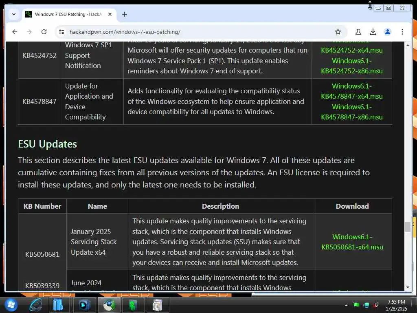Click January 2025 Servicing Stack Update x64
This screenshot has width=417, height=313.
[94, 242]
